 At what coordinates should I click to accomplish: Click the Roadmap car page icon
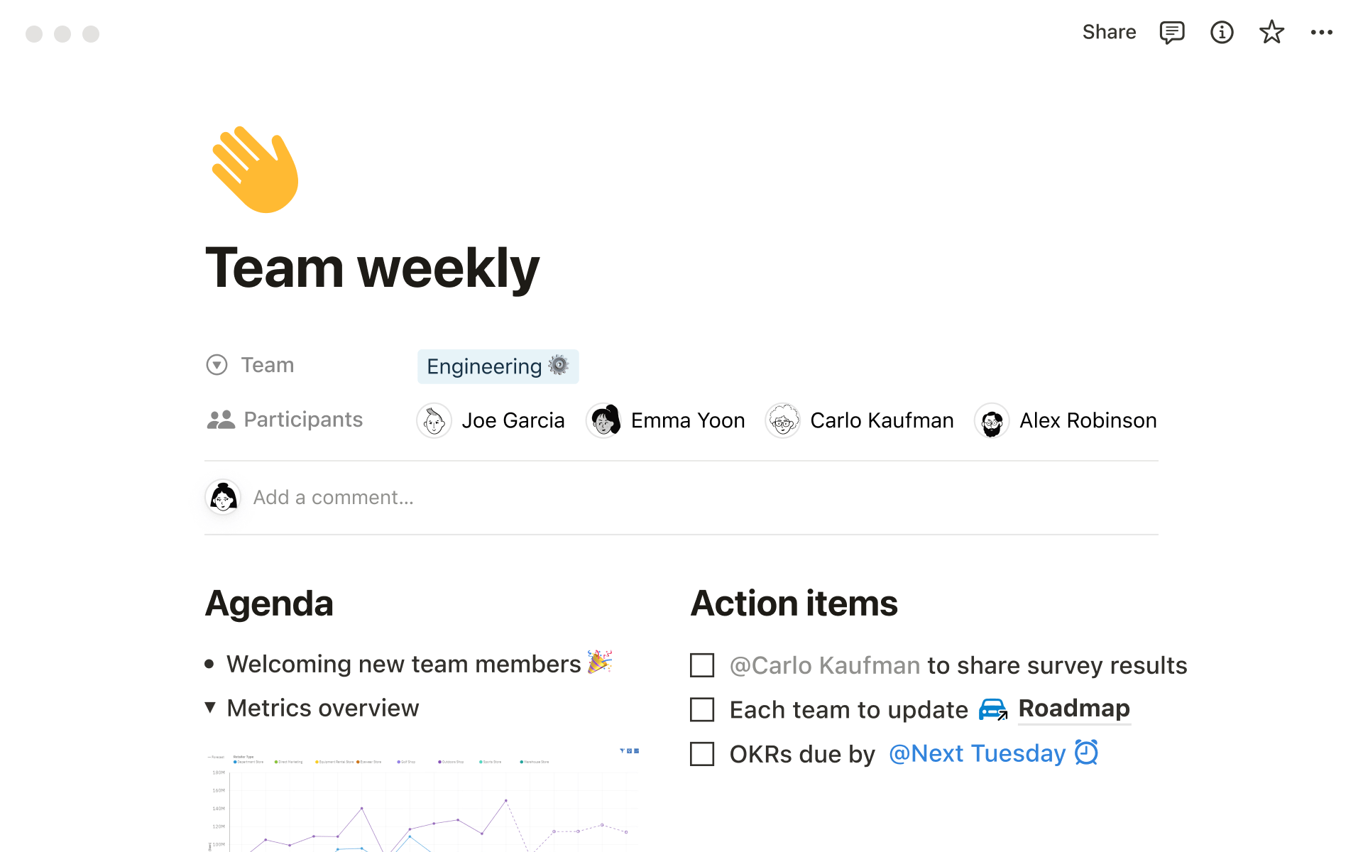(992, 709)
